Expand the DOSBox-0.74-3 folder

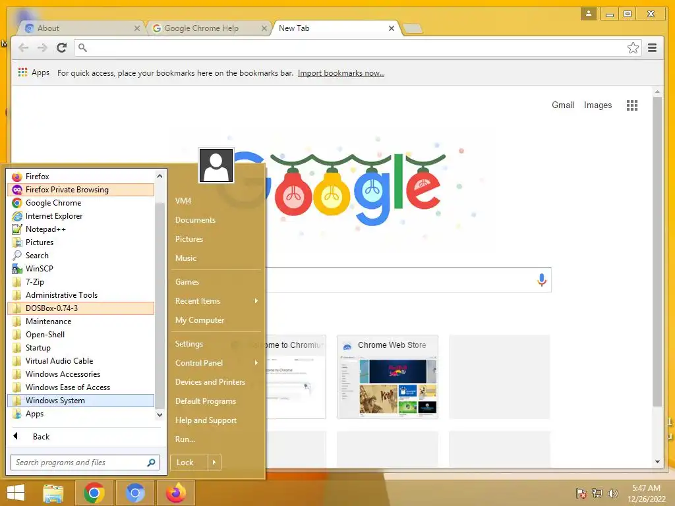[x=80, y=308]
